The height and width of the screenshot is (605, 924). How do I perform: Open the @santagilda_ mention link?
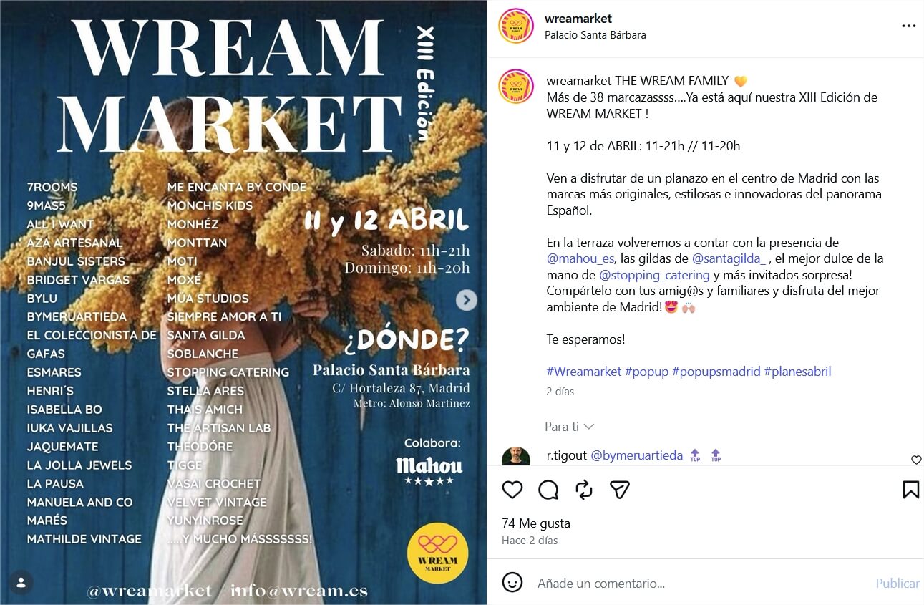coord(729,258)
